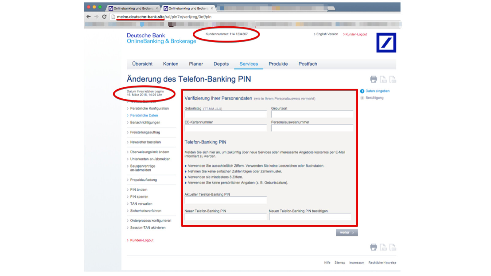Click step 2 Bestätigung
Image resolution: width=491 pixels, height=276 pixels.
372,98
